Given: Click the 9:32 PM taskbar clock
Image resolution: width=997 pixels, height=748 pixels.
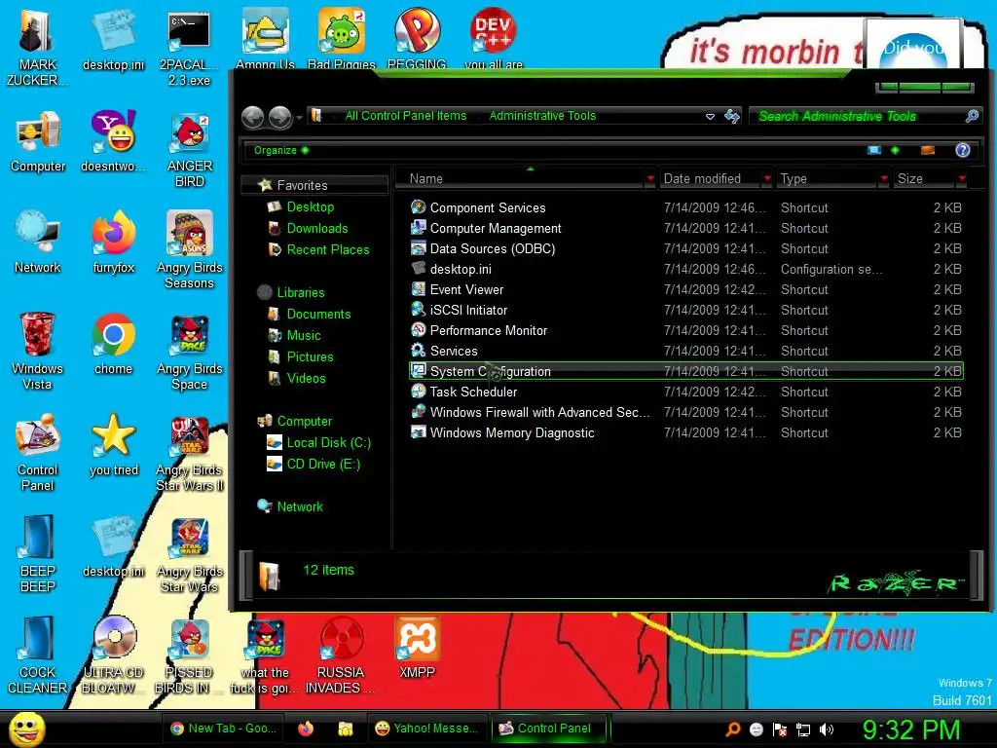Looking at the screenshot, I should [910, 729].
